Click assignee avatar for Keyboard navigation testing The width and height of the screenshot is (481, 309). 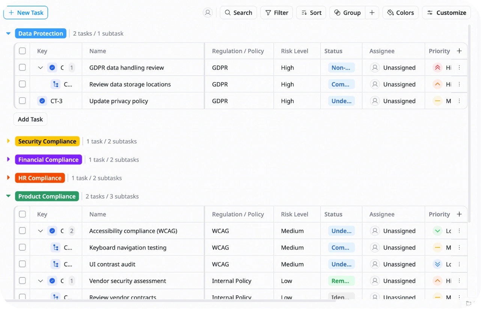(375, 247)
